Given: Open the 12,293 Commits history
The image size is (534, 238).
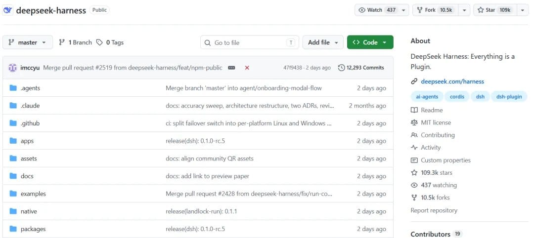Looking at the screenshot, I should coord(361,68).
